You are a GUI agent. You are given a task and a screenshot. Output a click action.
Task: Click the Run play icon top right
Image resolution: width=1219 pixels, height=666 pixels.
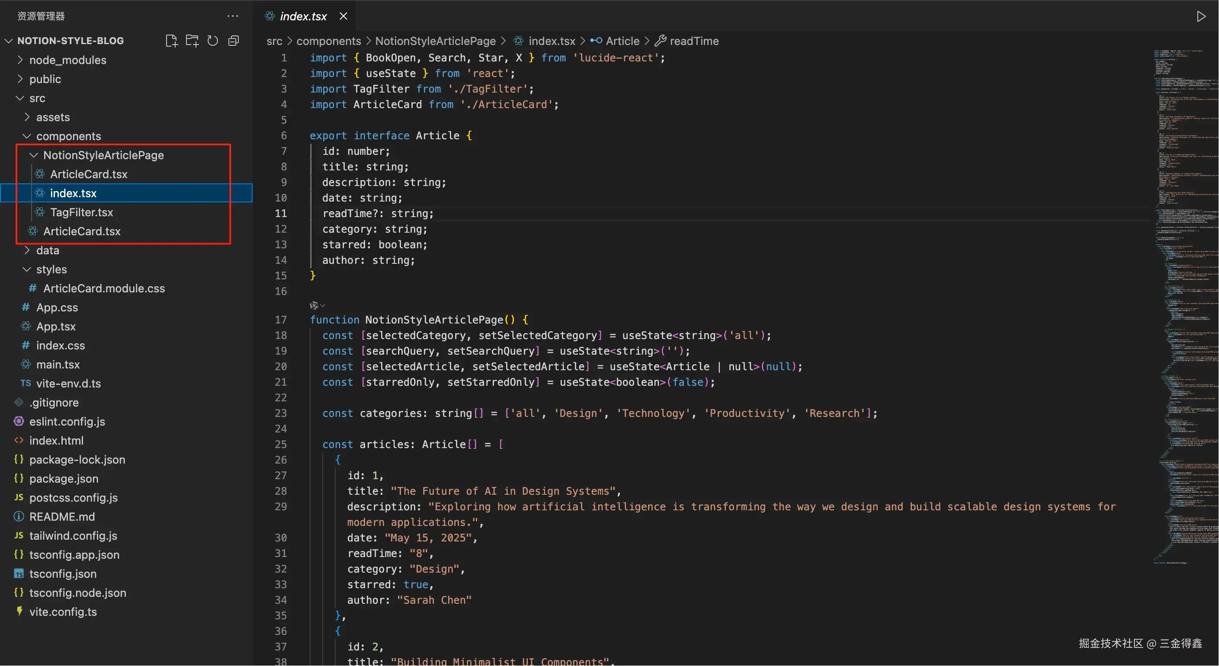pos(1201,16)
